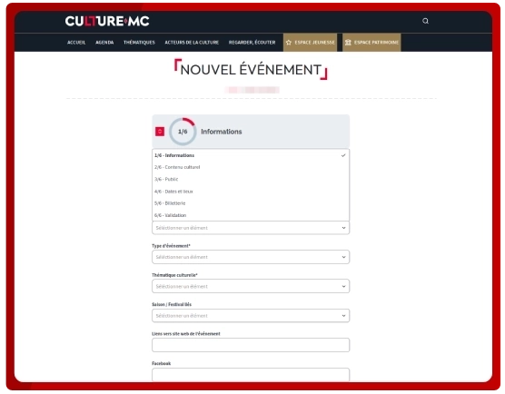This screenshot has width=505, height=394.
Task: Click the Facebook input field
Action: (x=251, y=375)
